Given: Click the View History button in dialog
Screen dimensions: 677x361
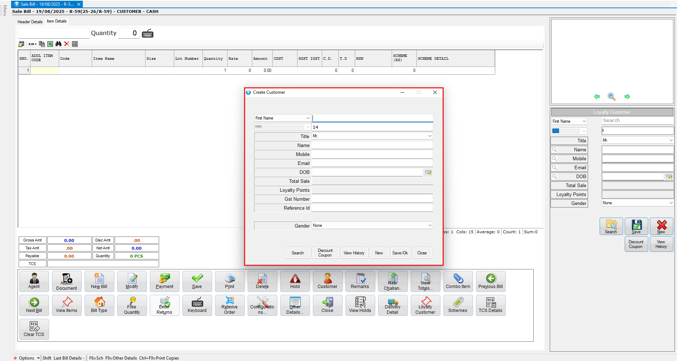Looking at the screenshot, I should (x=354, y=253).
